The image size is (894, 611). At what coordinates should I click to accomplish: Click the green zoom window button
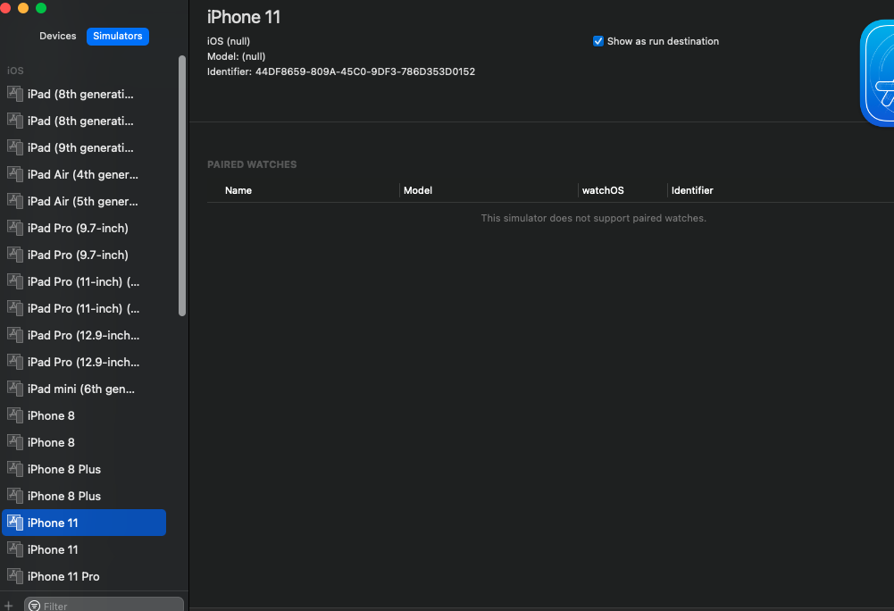coord(41,8)
